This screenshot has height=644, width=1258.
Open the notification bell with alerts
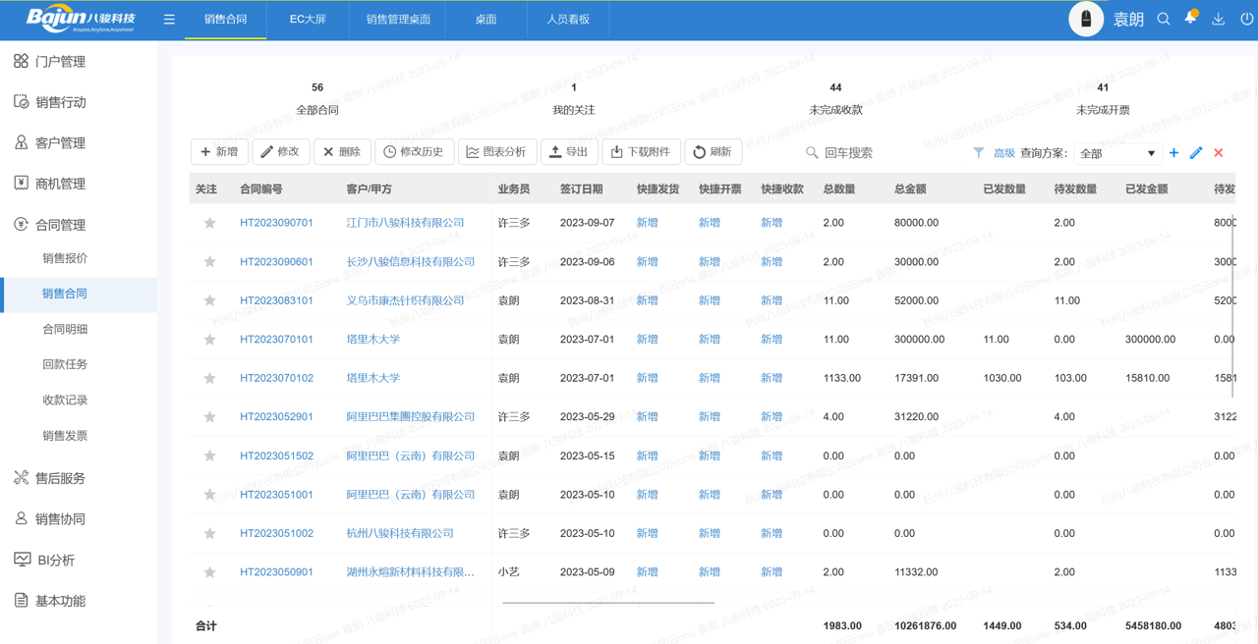(x=1189, y=19)
